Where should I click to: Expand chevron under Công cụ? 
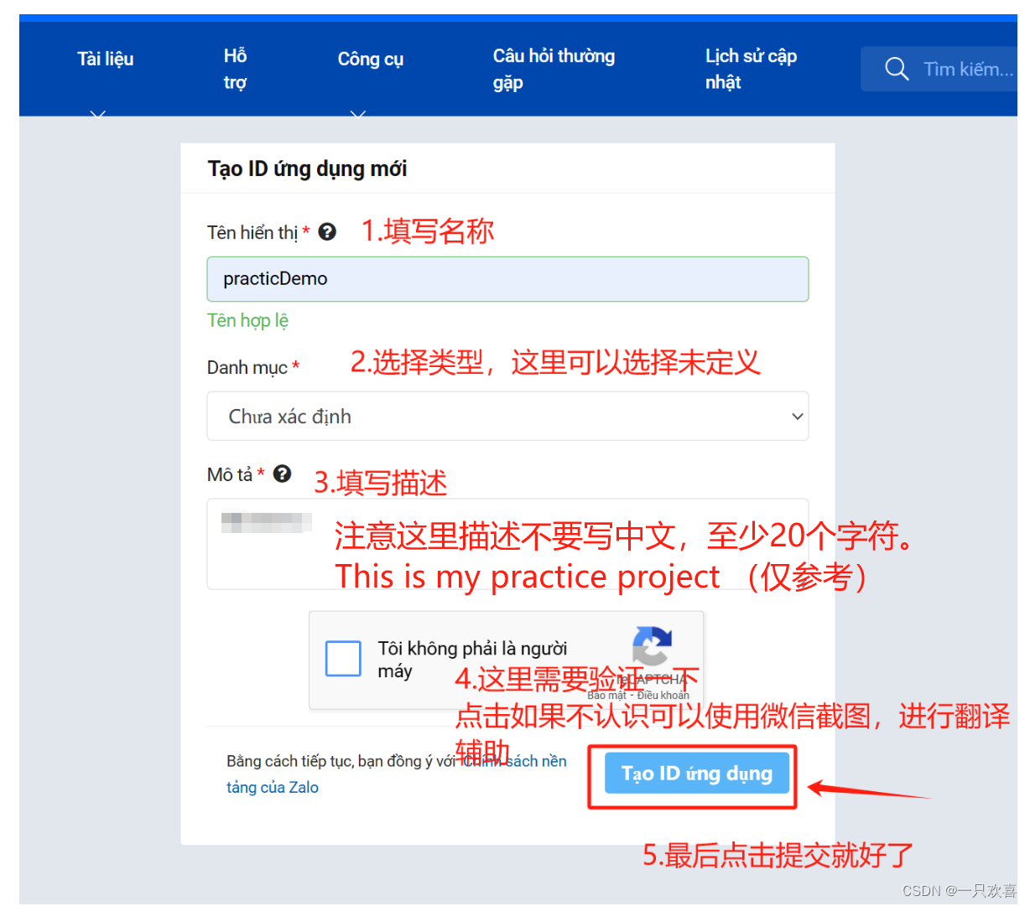(x=358, y=114)
